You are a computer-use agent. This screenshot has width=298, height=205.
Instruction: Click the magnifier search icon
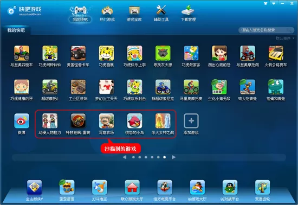click(x=290, y=30)
